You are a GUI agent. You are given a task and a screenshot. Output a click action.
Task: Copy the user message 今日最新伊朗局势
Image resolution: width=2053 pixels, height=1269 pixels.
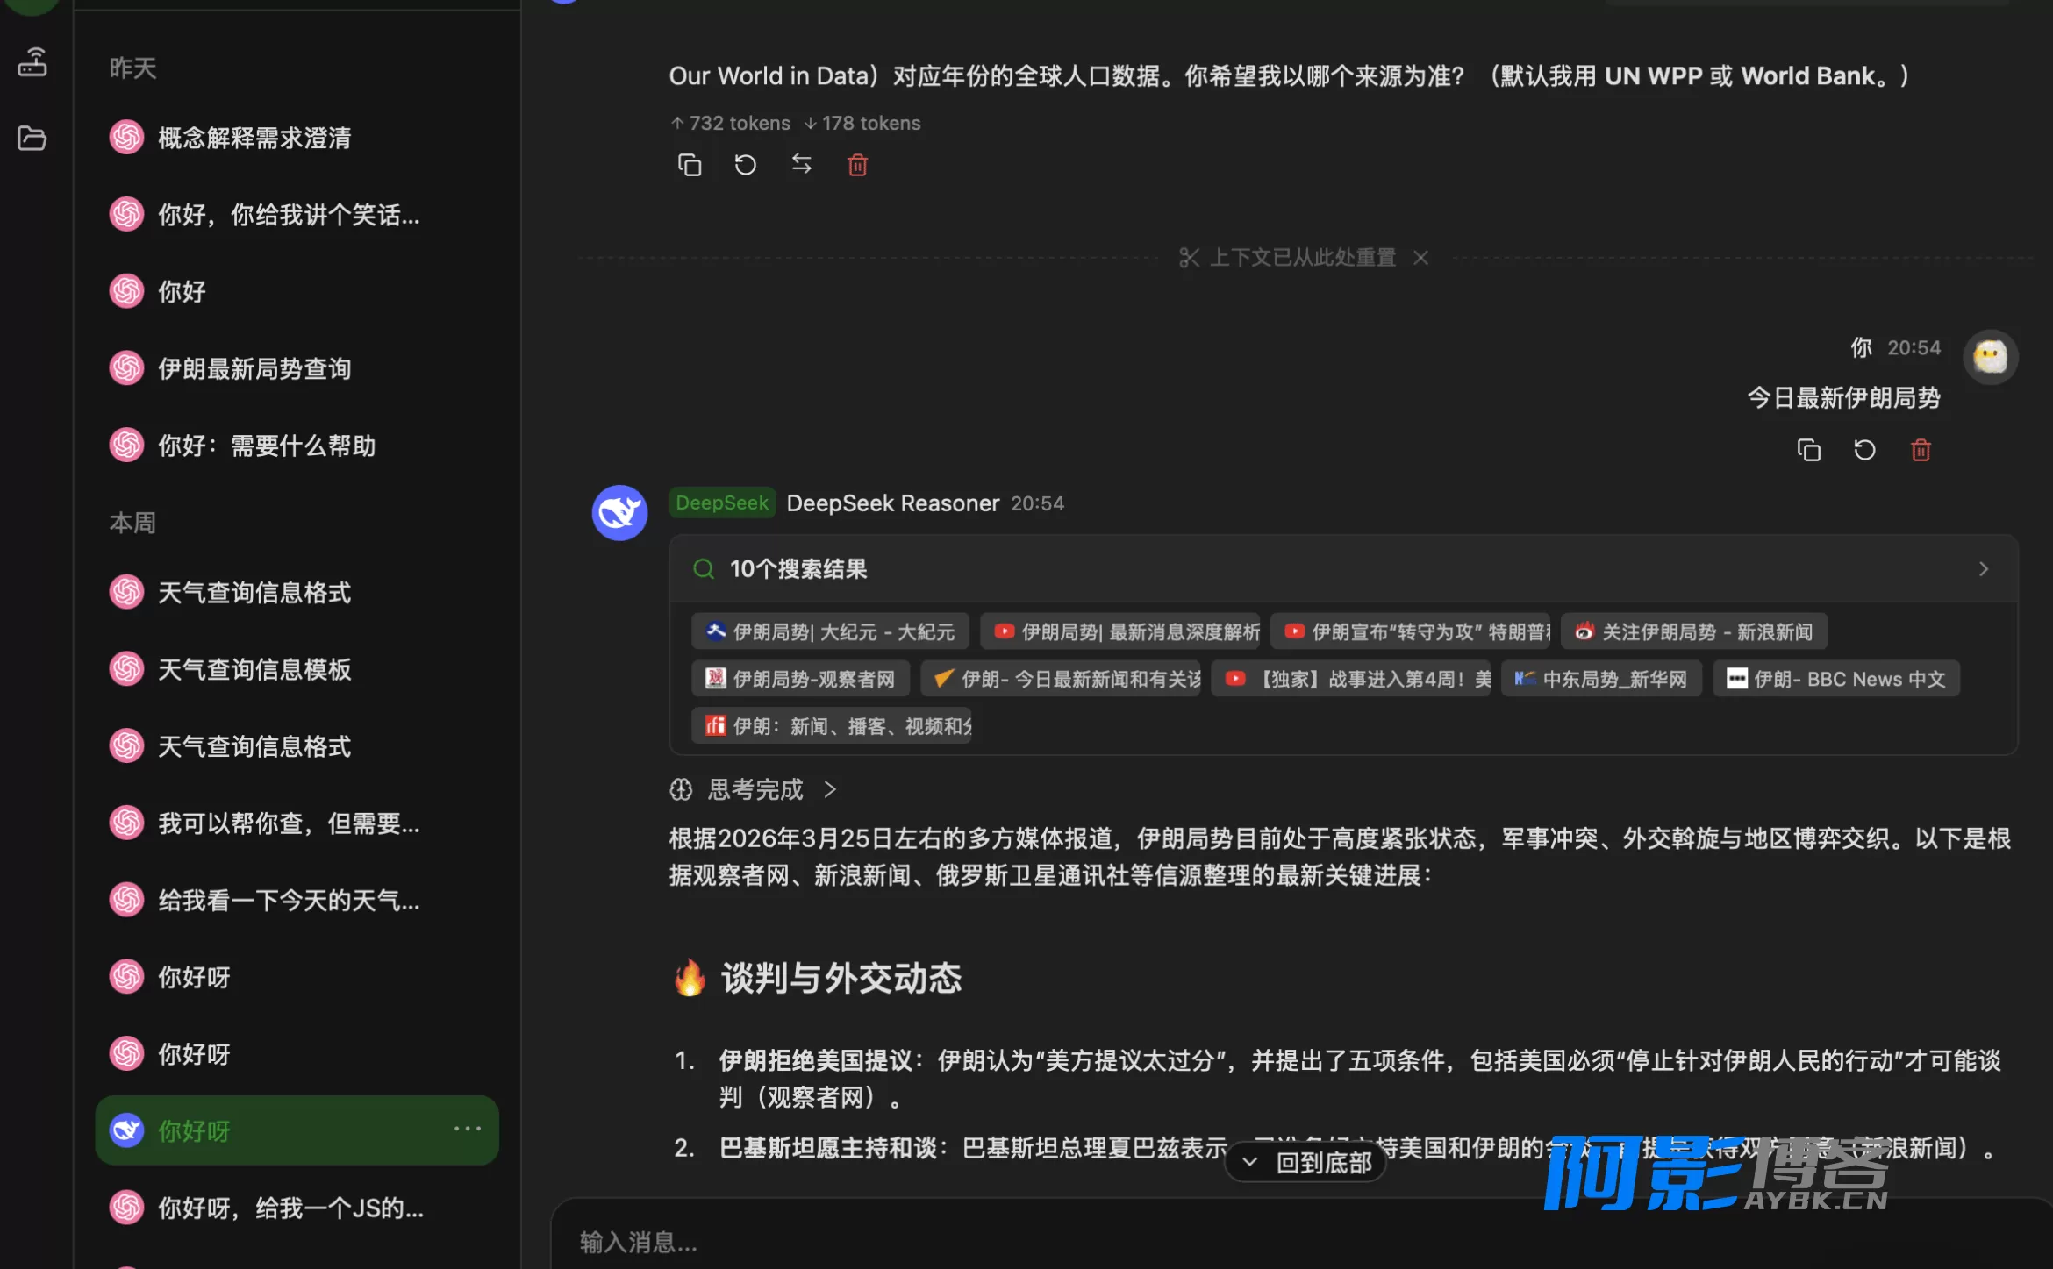(x=1808, y=450)
